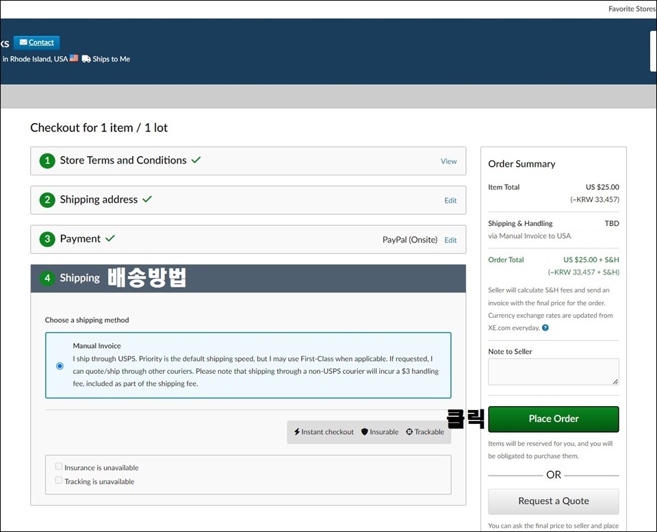Click the shield Insurable icon
The width and height of the screenshot is (657, 532).
(365, 432)
